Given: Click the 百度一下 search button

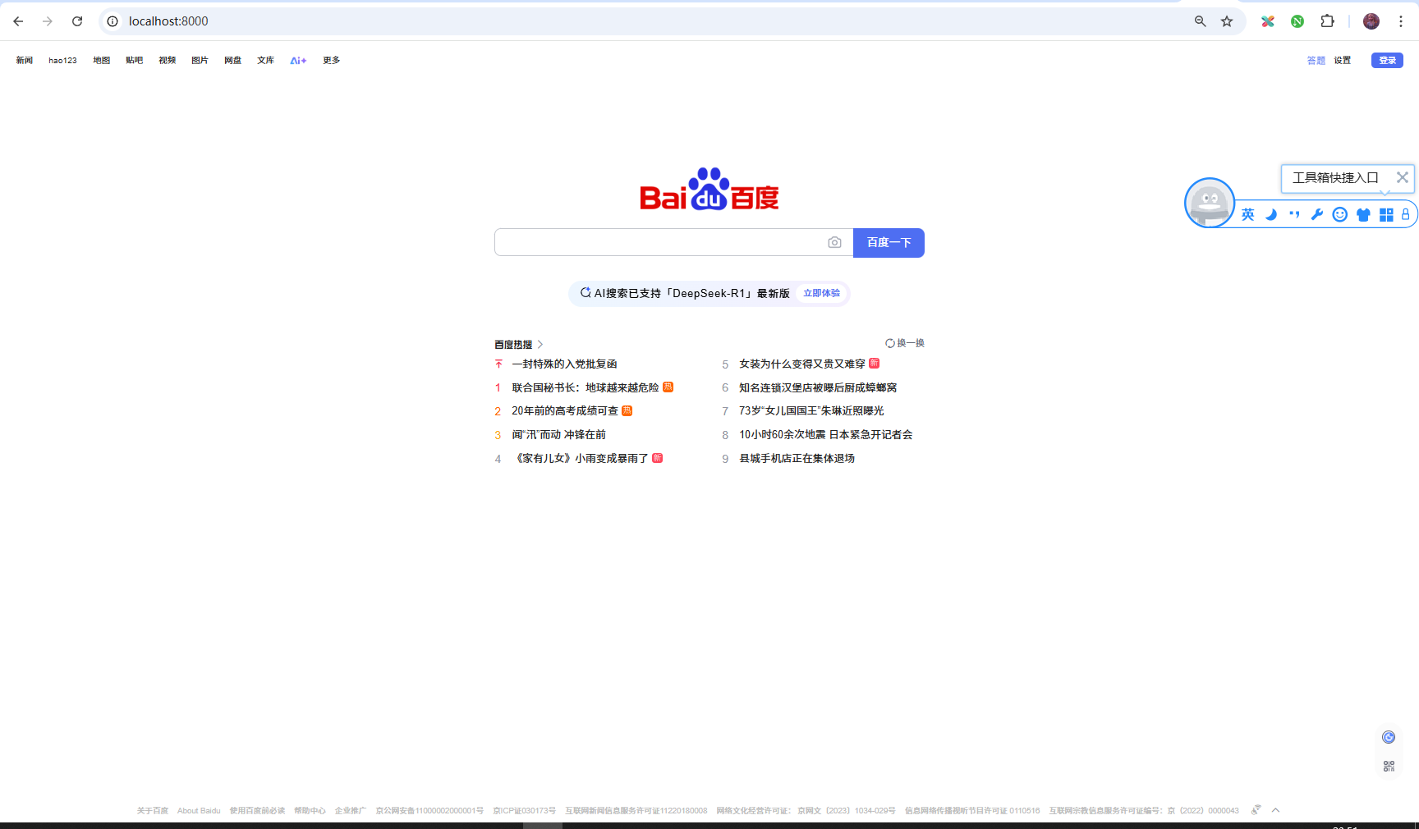Looking at the screenshot, I should 889,243.
